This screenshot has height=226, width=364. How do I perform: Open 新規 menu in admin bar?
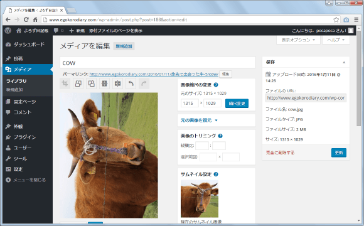pyautogui.click(x=77, y=30)
